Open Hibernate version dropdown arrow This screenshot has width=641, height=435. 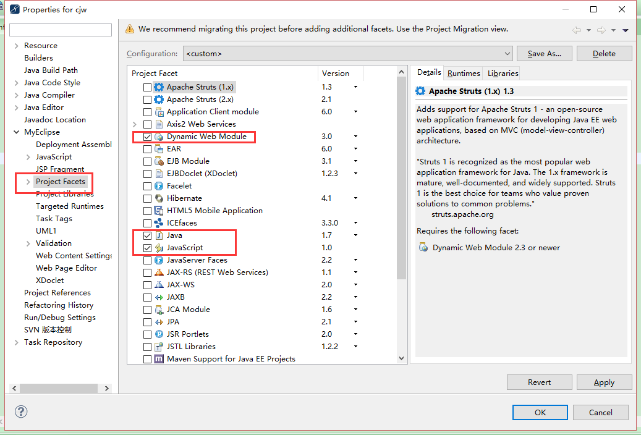[x=355, y=198]
